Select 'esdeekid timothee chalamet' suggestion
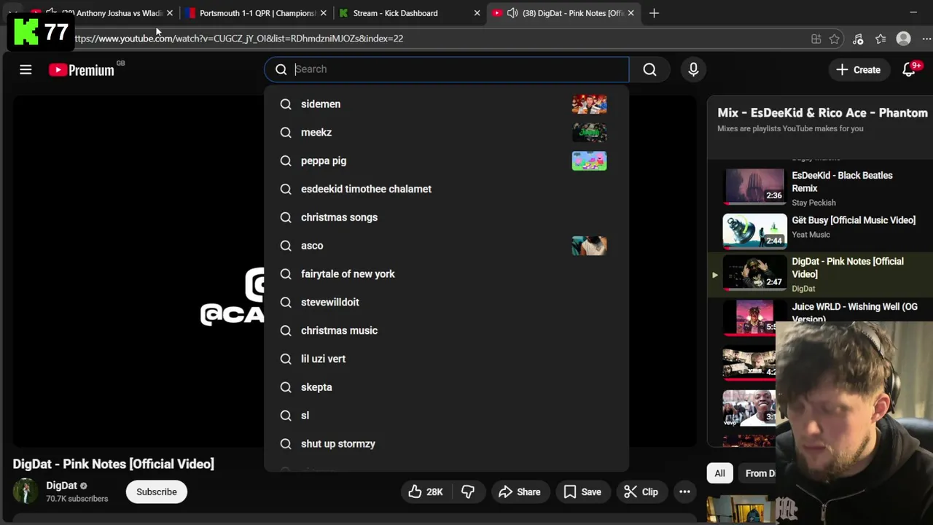The image size is (933, 525). pyautogui.click(x=446, y=189)
